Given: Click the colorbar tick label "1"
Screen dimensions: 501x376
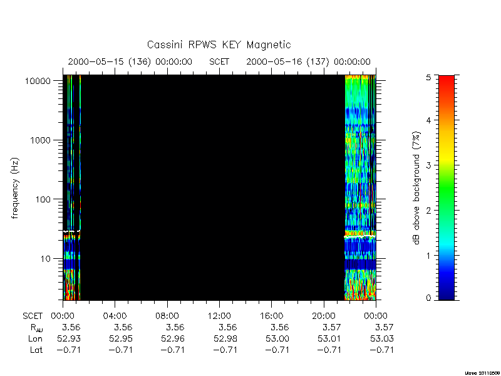Looking at the screenshot, I should point(428,256).
